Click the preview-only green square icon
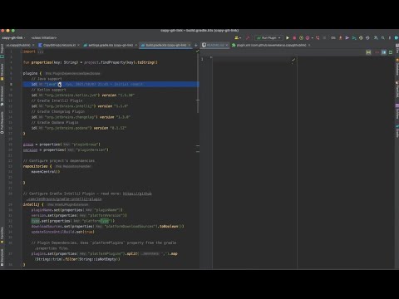 click(x=391, y=52)
